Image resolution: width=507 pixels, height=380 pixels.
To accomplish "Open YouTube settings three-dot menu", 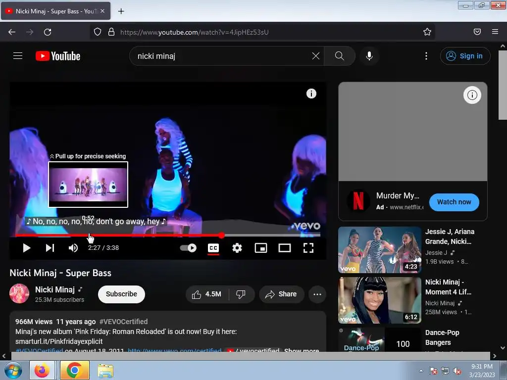I will point(426,56).
